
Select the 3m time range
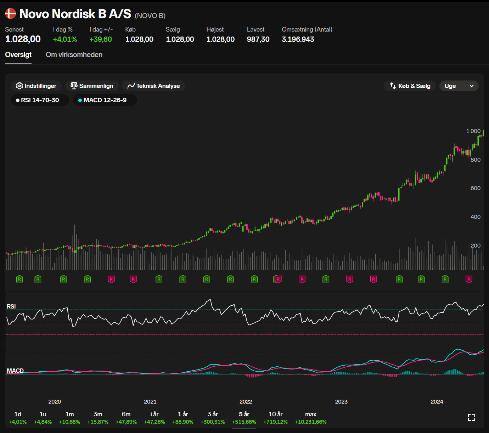98,418
